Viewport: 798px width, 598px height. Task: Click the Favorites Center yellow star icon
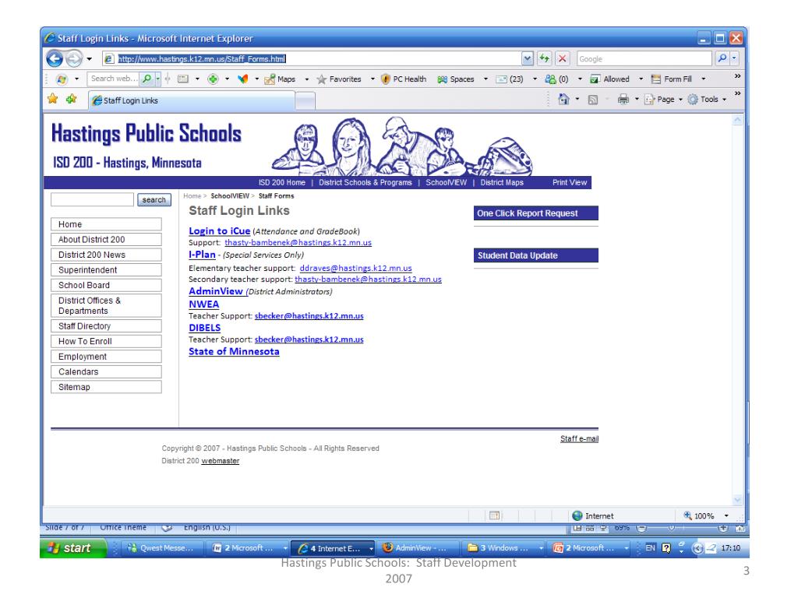click(x=52, y=99)
